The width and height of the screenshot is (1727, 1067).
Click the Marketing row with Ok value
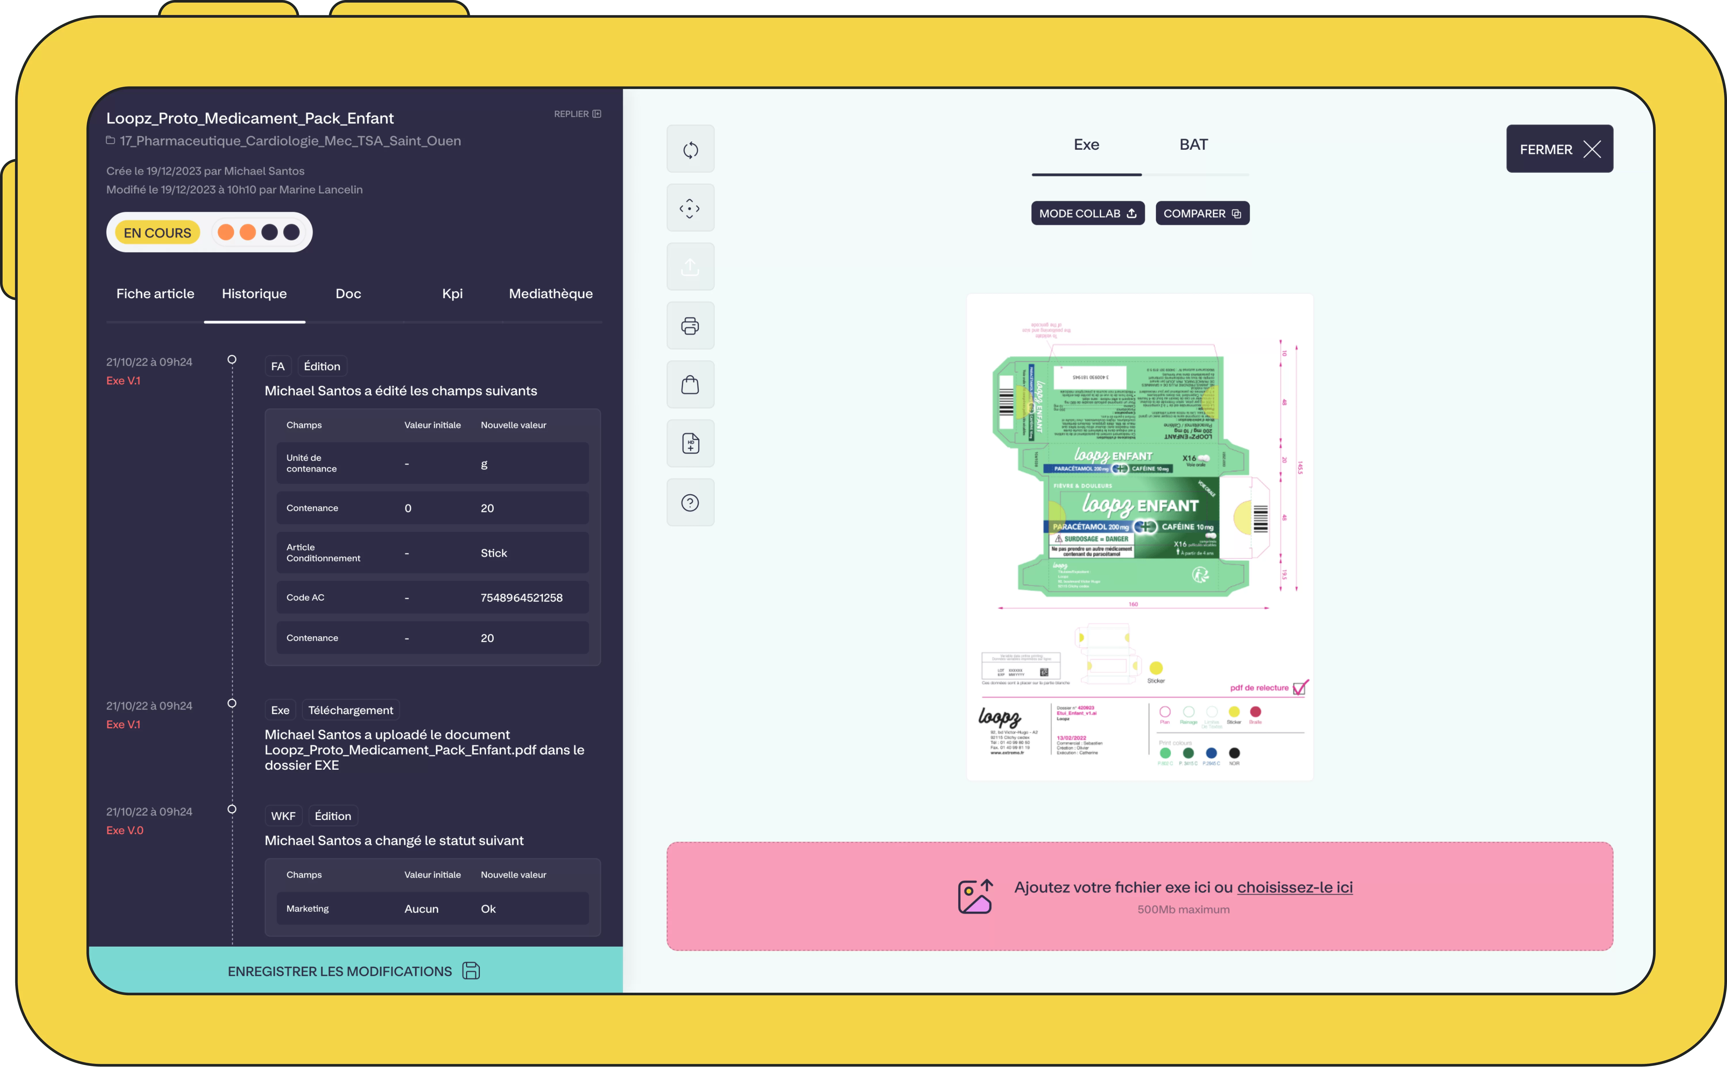(x=432, y=908)
